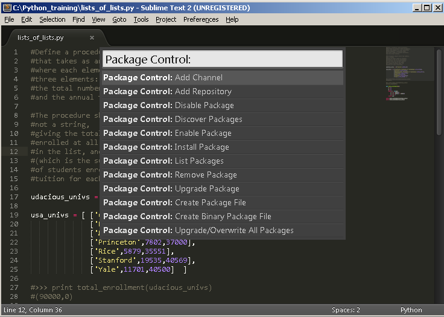Screen dimensions: 444x317
Task: Click the number 11701 on line 25
Action: [134, 269]
